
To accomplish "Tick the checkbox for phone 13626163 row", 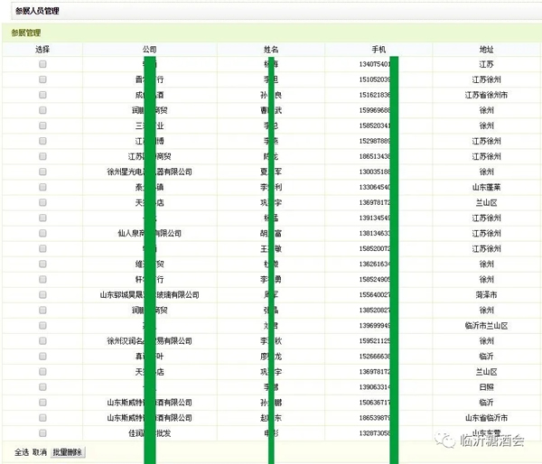I will click(x=42, y=264).
